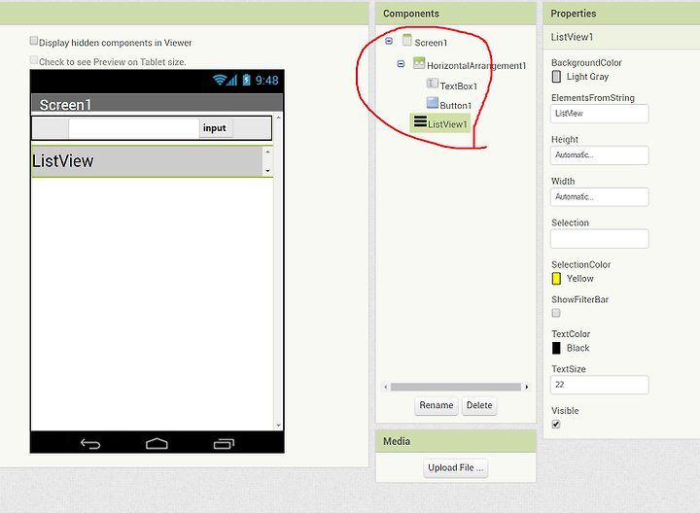The height and width of the screenshot is (513, 700).
Task: Click the Media panel header
Action: [456, 441]
